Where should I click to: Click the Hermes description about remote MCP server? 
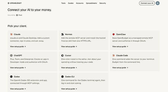pyautogui.click(x=83, y=39)
